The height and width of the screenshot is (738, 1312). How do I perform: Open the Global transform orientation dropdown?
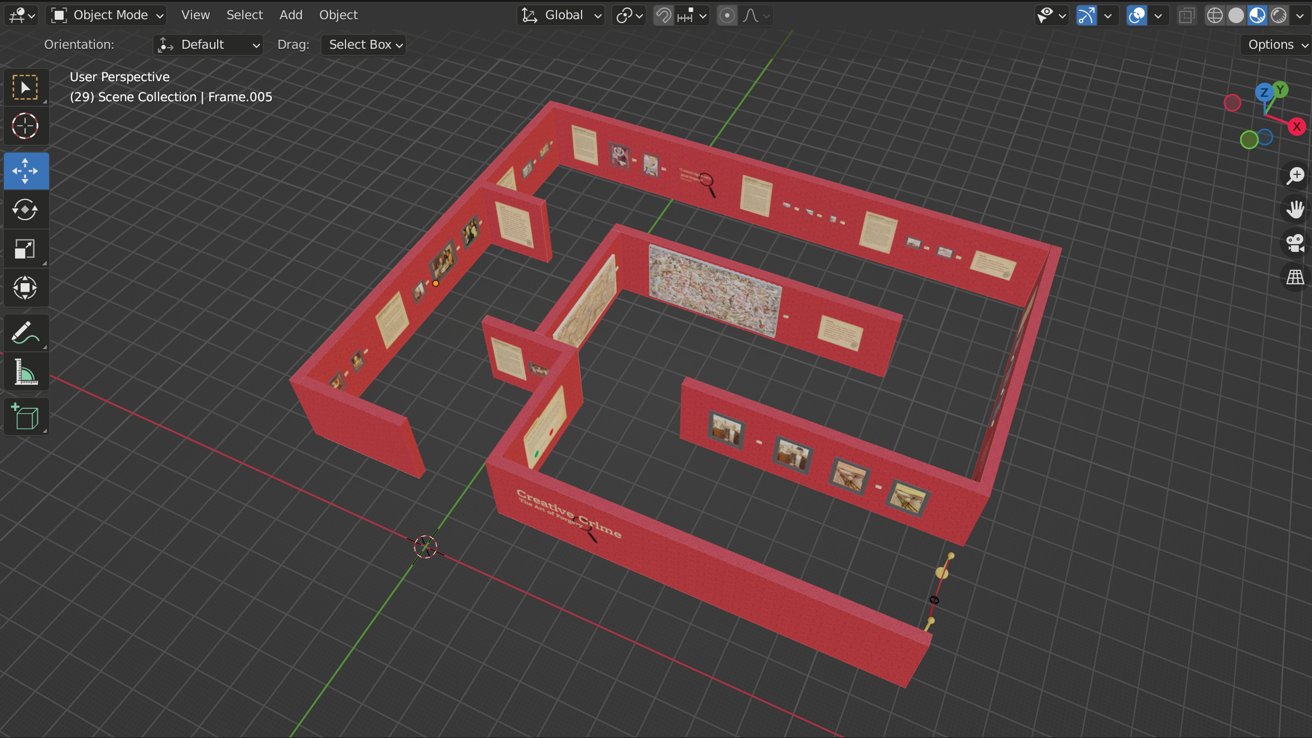[x=561, y=15]
